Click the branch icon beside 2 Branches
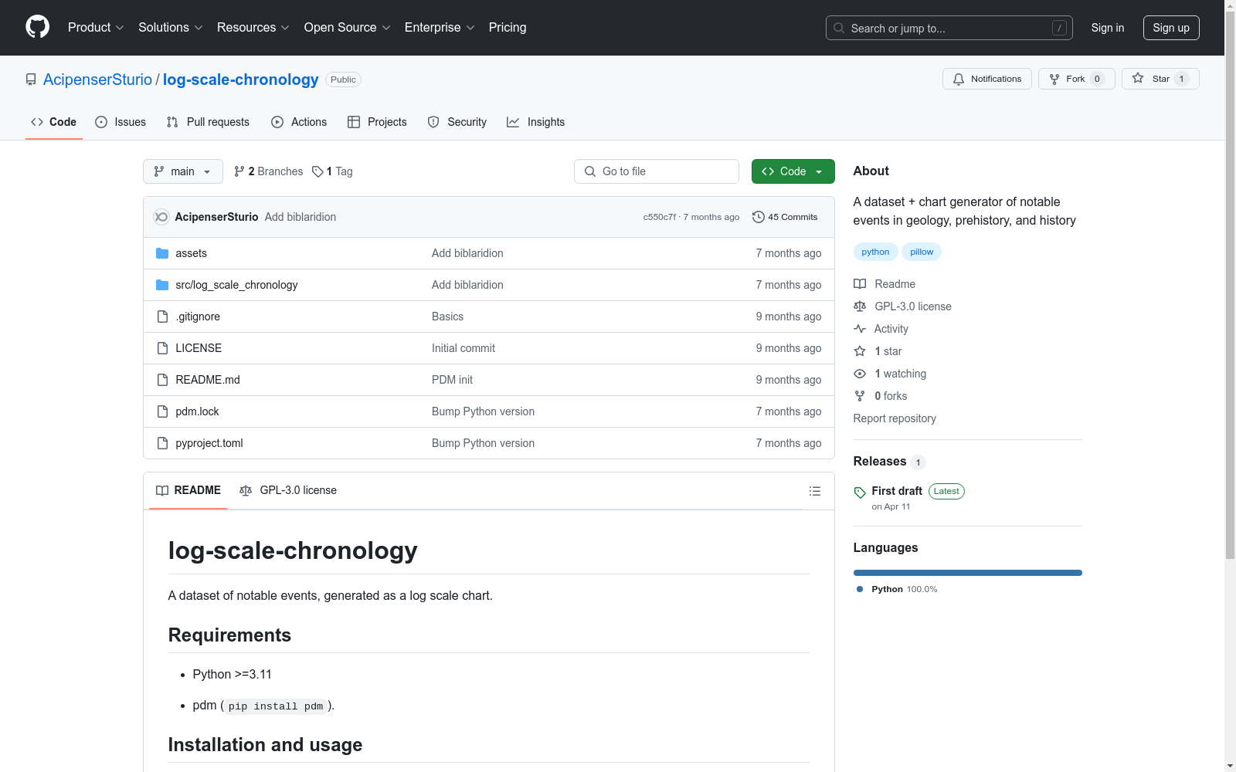The height and width of the screenshot is (772, 1236). [x=239, y=171]
